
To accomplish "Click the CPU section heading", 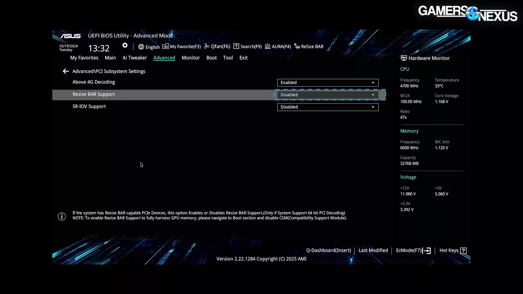I will [405, 69].
